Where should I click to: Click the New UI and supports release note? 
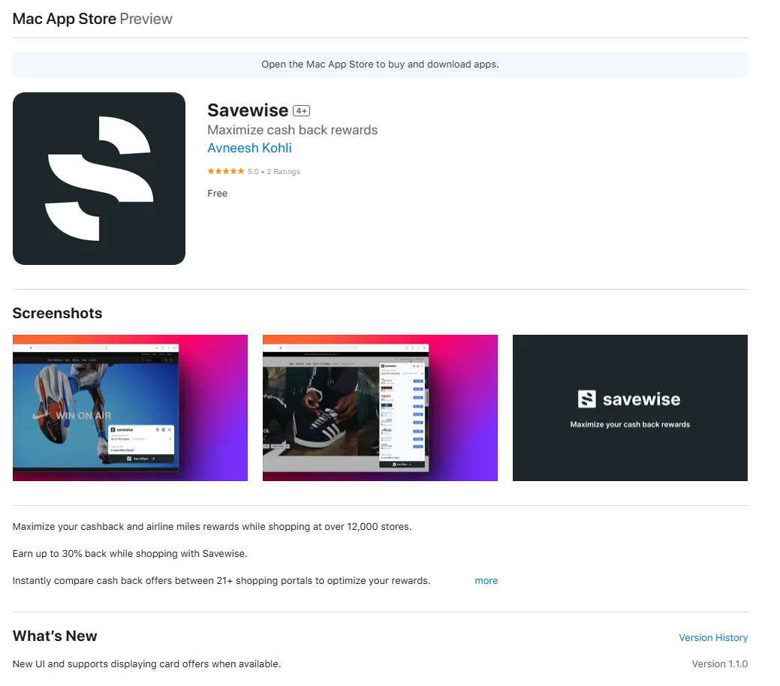146,664
